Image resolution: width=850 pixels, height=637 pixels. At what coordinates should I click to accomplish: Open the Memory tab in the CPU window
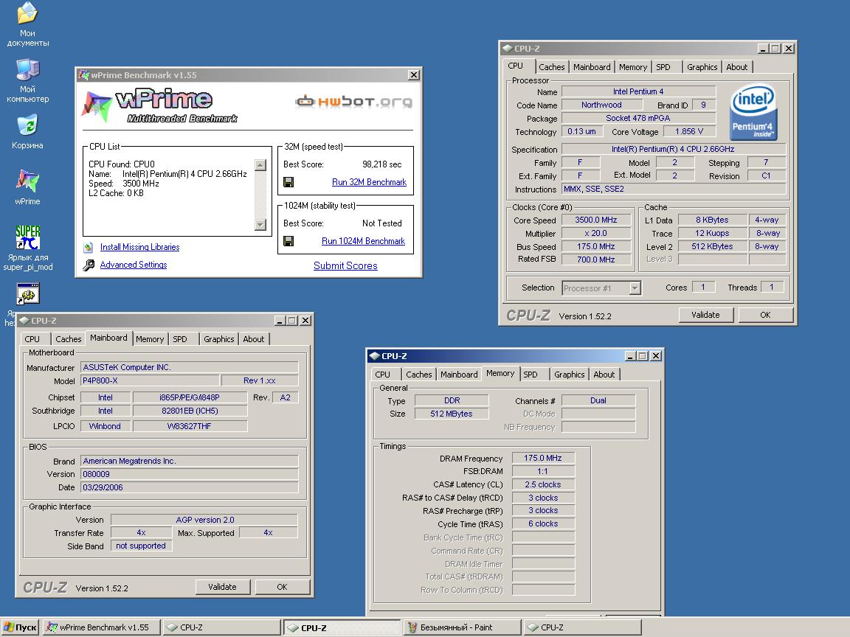coord(632,67)
